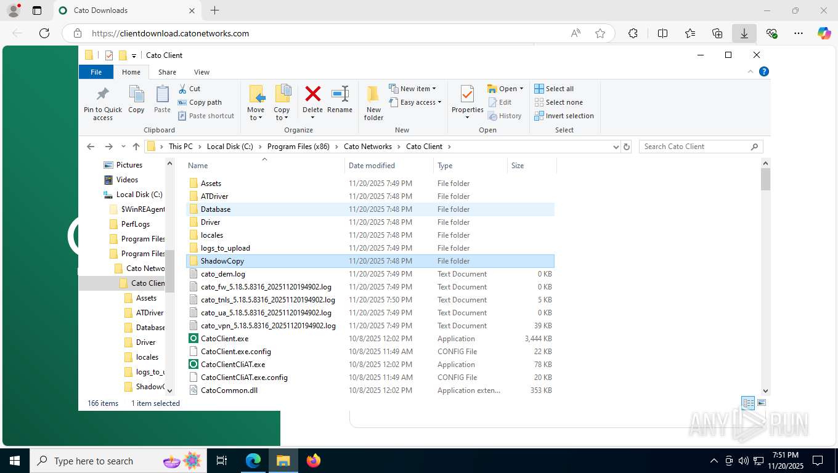Click the Edge address bar URL
Screen dimensions: 838x473
[x=171, y=33]
